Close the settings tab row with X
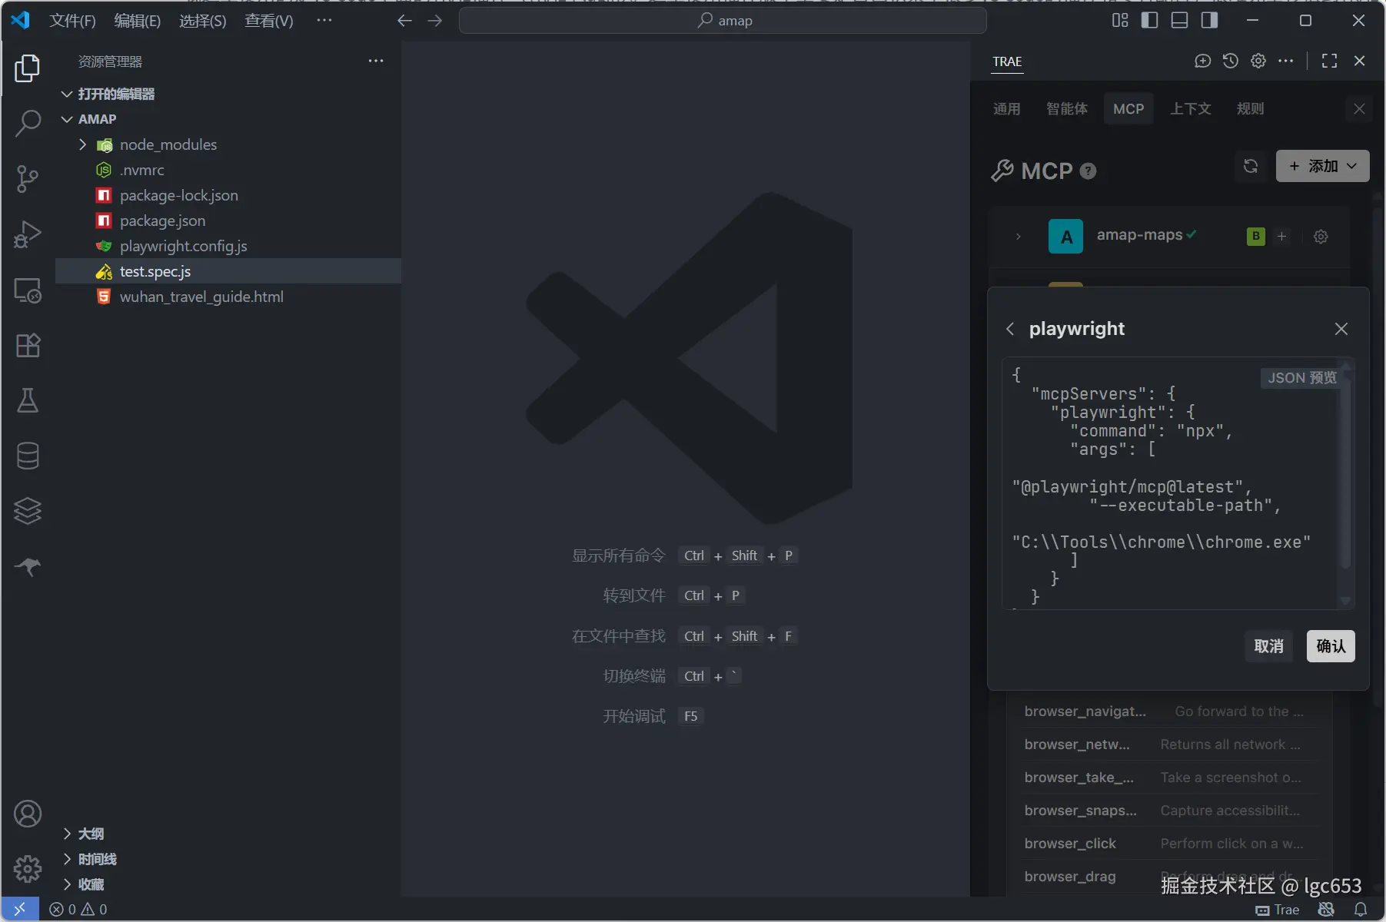 pyautogui.click(x=1359, y=109)
